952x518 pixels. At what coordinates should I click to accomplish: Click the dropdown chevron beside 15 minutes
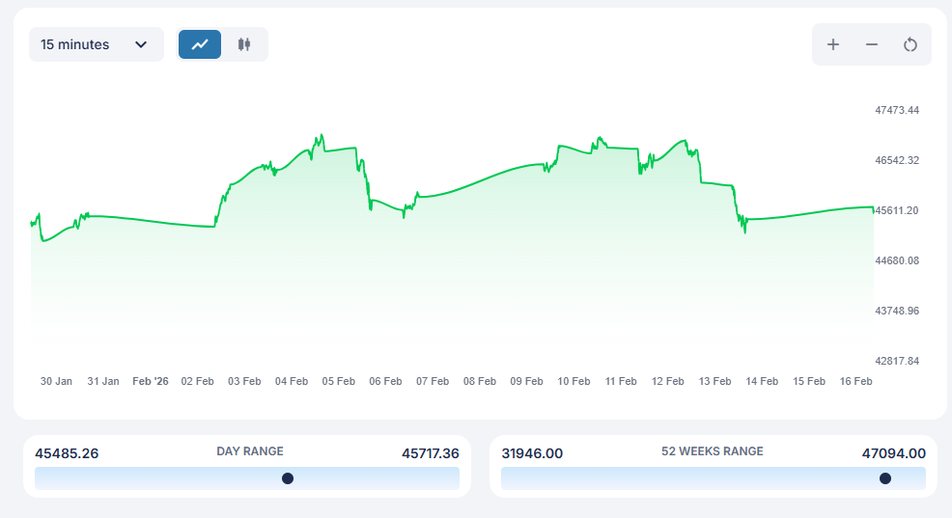(141, 44)
